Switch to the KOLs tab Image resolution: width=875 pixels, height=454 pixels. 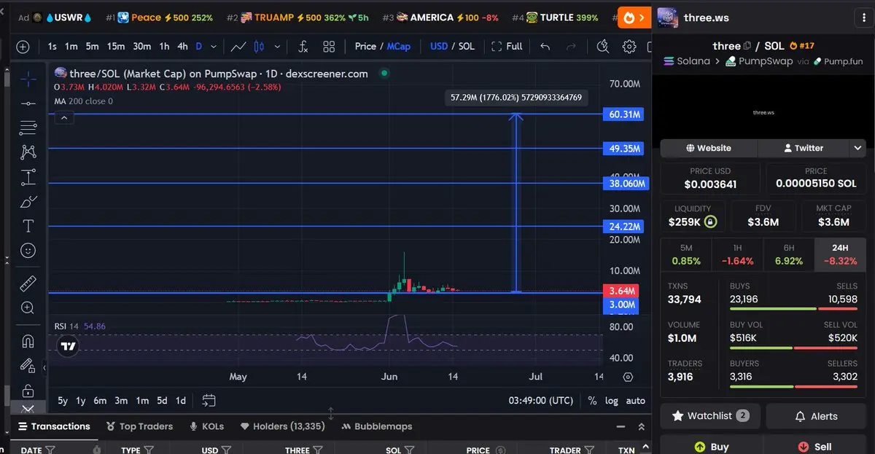(206, 426)
